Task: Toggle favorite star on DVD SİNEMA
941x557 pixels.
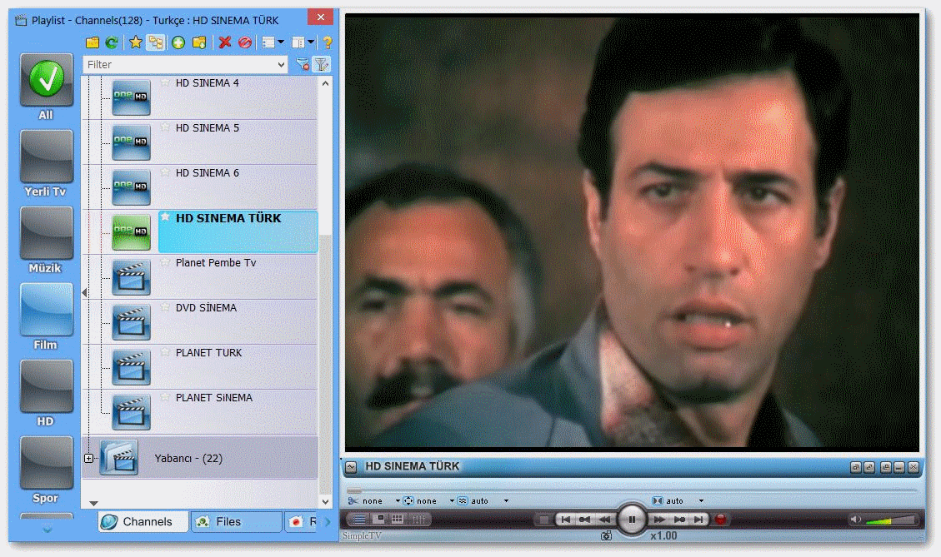Action: point(165,307)
